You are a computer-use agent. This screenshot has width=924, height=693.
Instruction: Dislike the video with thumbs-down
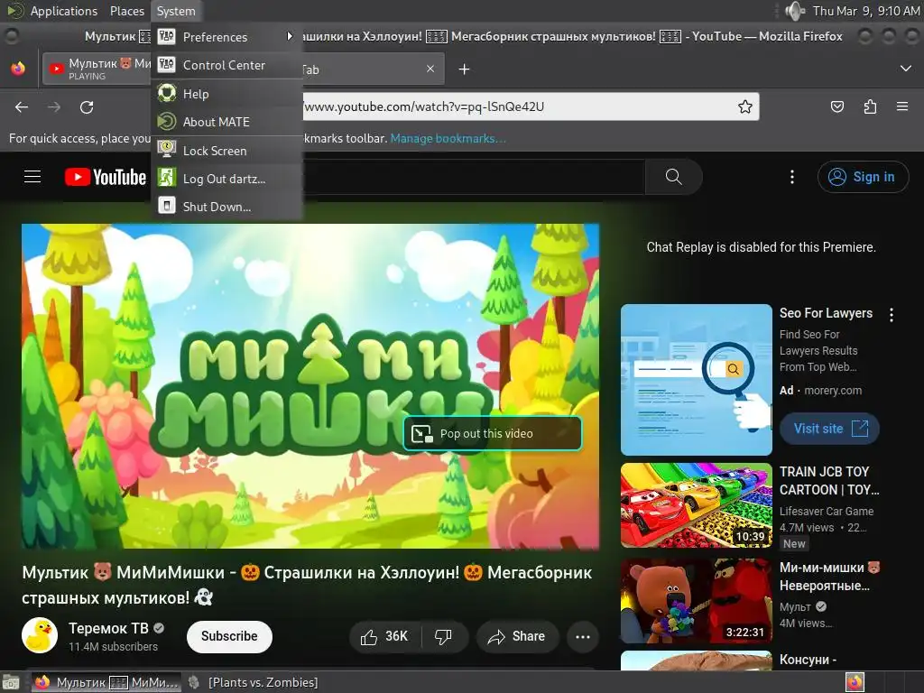click(443, 636)
